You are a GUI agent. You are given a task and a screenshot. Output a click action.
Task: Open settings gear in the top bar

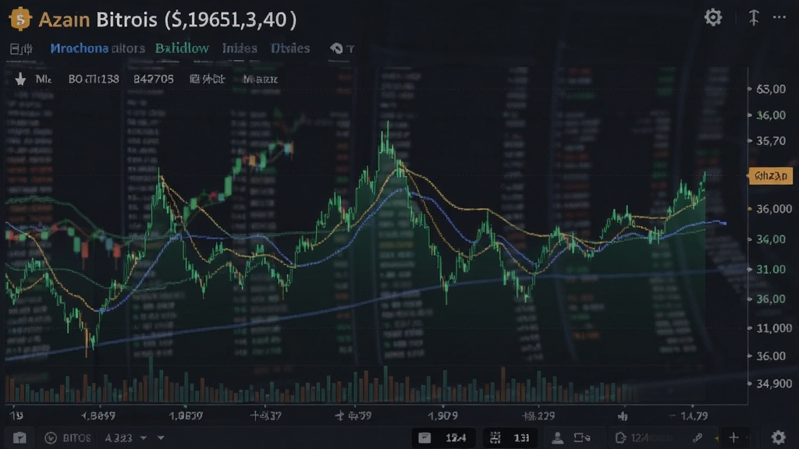coord(713,18)
